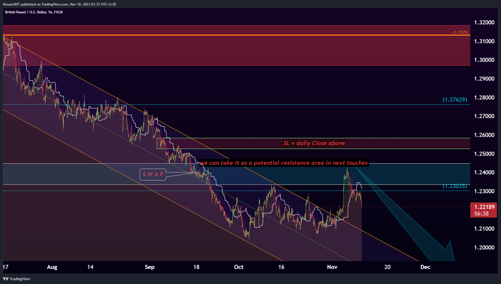Click the 14 date label on time axis
This screenshot has height=284, width=501.
[x=90, y=267]
